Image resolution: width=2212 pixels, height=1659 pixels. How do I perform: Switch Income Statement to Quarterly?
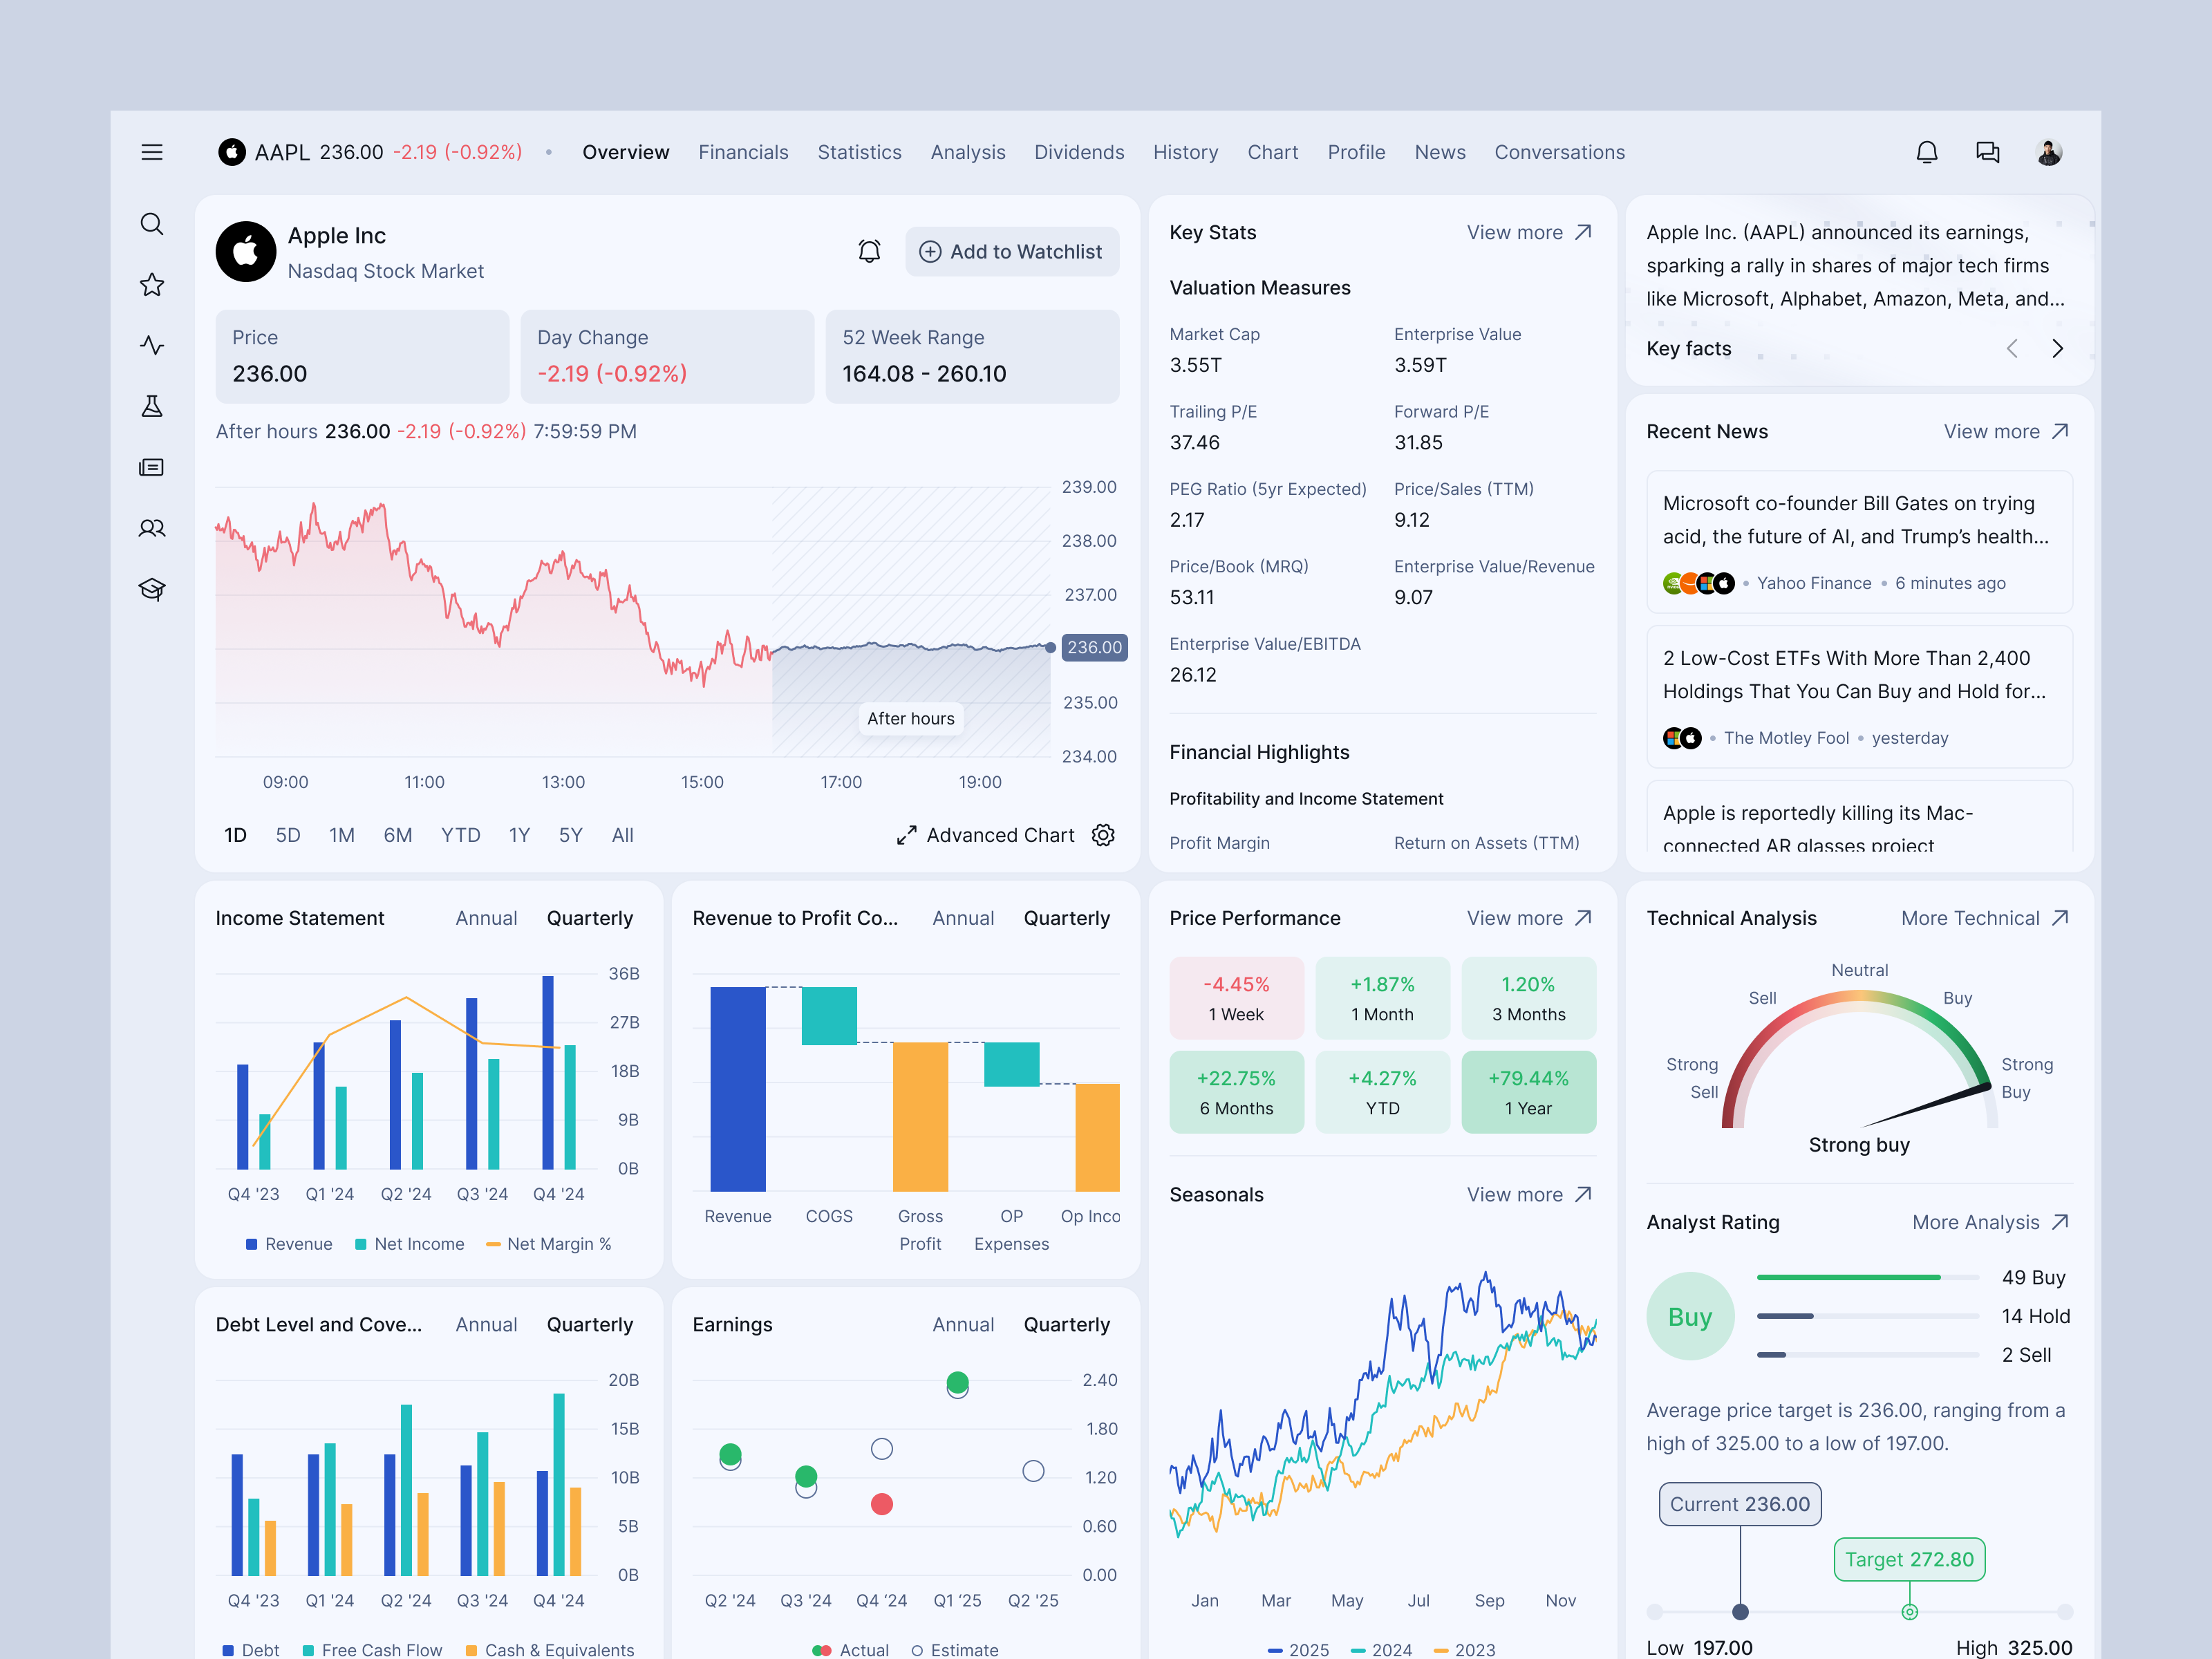(x=590, y=918)
